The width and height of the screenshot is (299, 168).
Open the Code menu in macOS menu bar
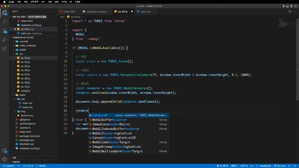click(x=11, y=2)
